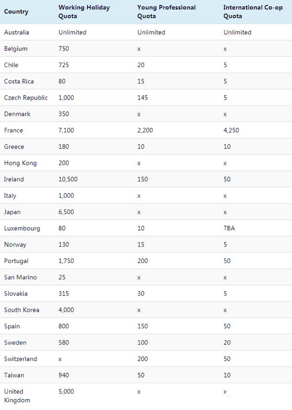
Task: Select the South Korea row label
Action: tap(22, 310)
